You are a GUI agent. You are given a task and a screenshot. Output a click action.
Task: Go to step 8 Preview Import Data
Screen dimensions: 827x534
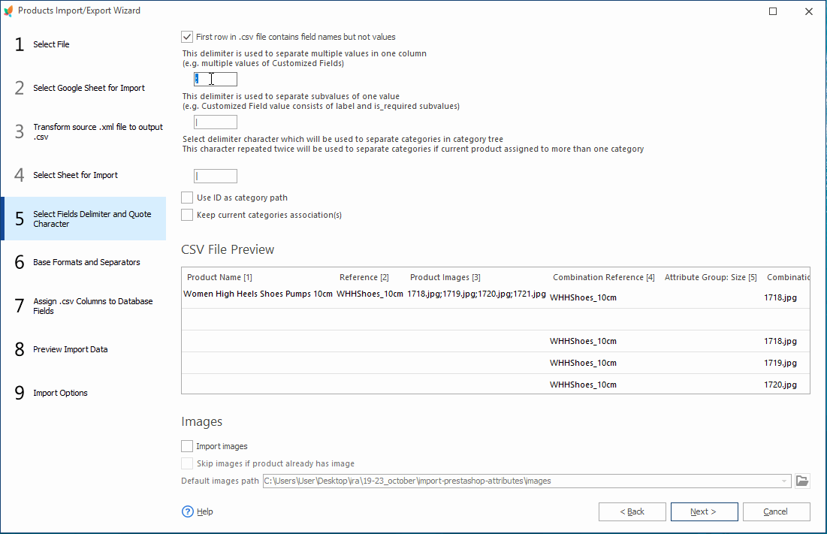[83, 349]
